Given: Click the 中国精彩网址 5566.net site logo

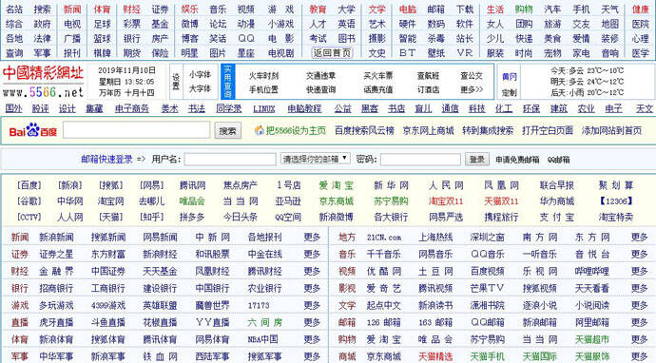Looking at the screenshot, I should [43, 81].
